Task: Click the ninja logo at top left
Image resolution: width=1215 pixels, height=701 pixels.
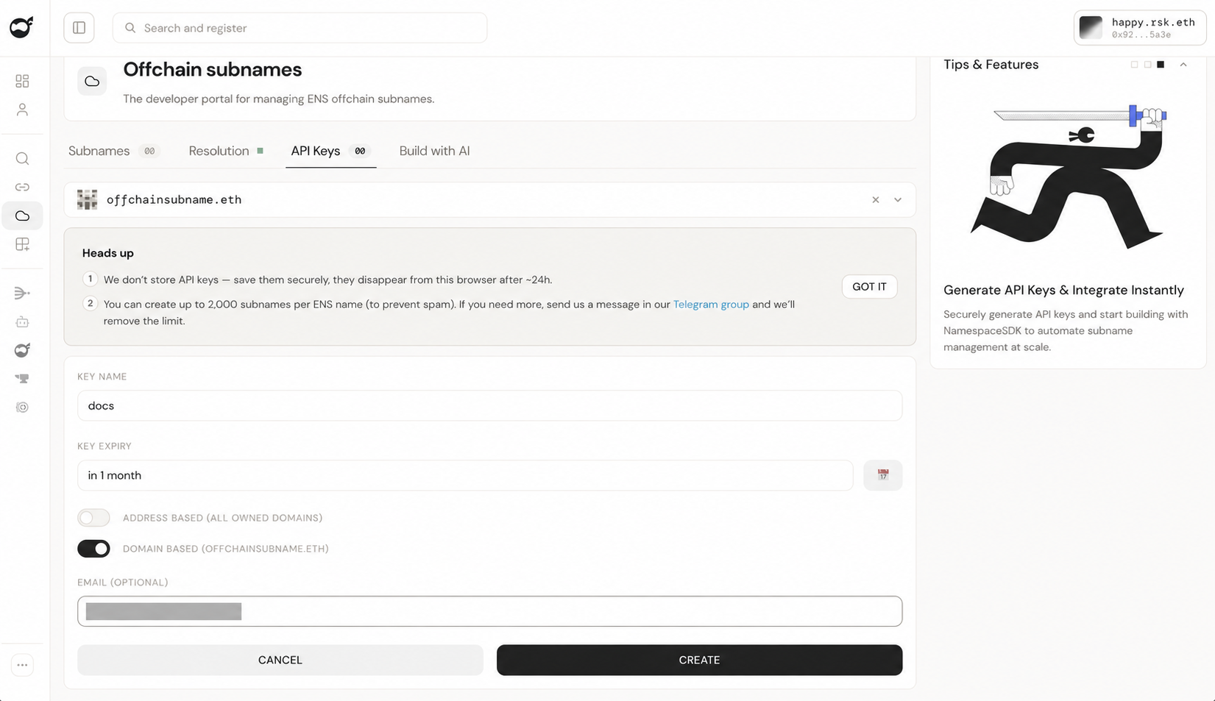Action: pyautogui.click(x=21, y=27)
